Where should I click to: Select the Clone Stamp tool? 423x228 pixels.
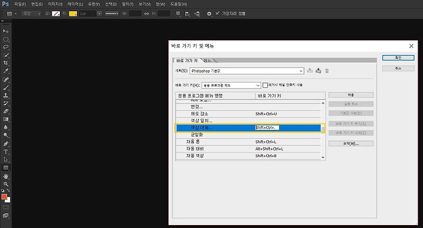point(6,96)
